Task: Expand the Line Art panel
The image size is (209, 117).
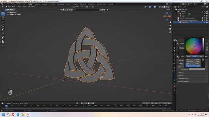Action: coord(181,76)
